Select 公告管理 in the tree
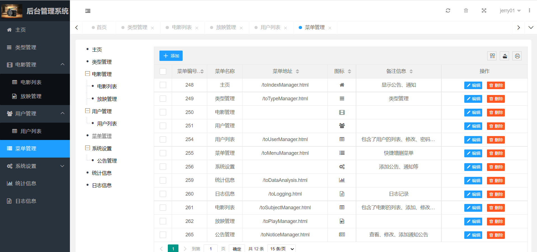 click(x=107, y=161)
